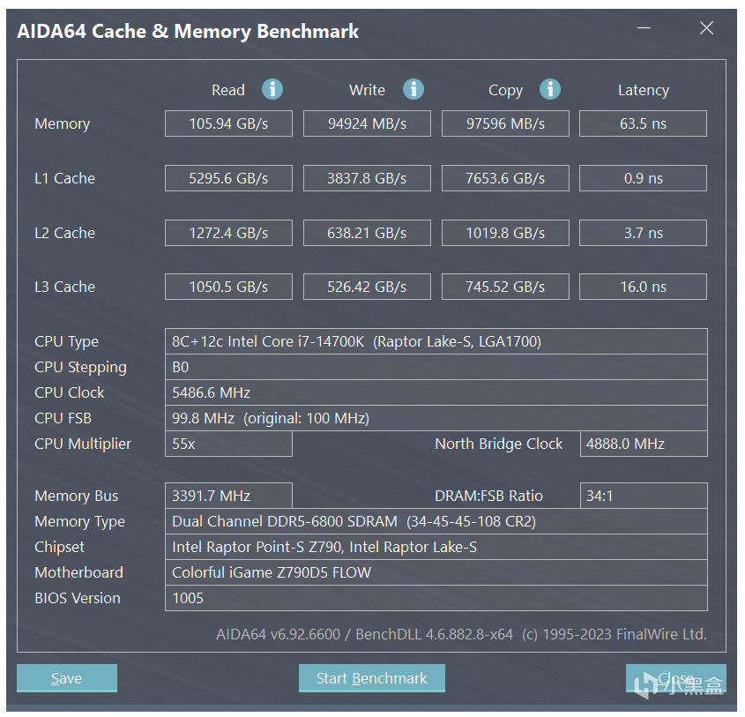Click the Memory Copy result field
This screenshot has height=717, width=745.
[505, 123]
